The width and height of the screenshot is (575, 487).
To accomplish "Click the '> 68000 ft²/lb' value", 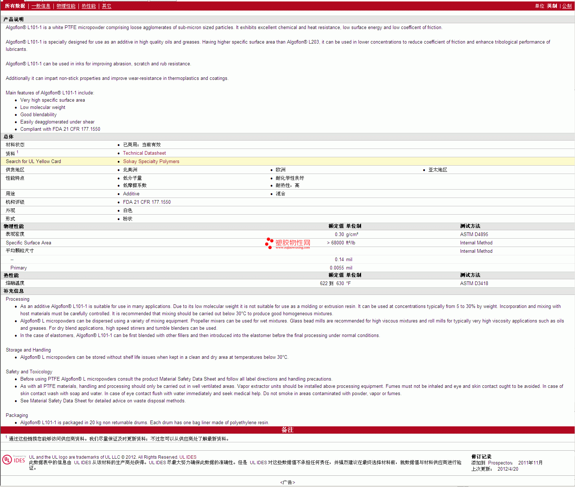I will click(341, 243).
